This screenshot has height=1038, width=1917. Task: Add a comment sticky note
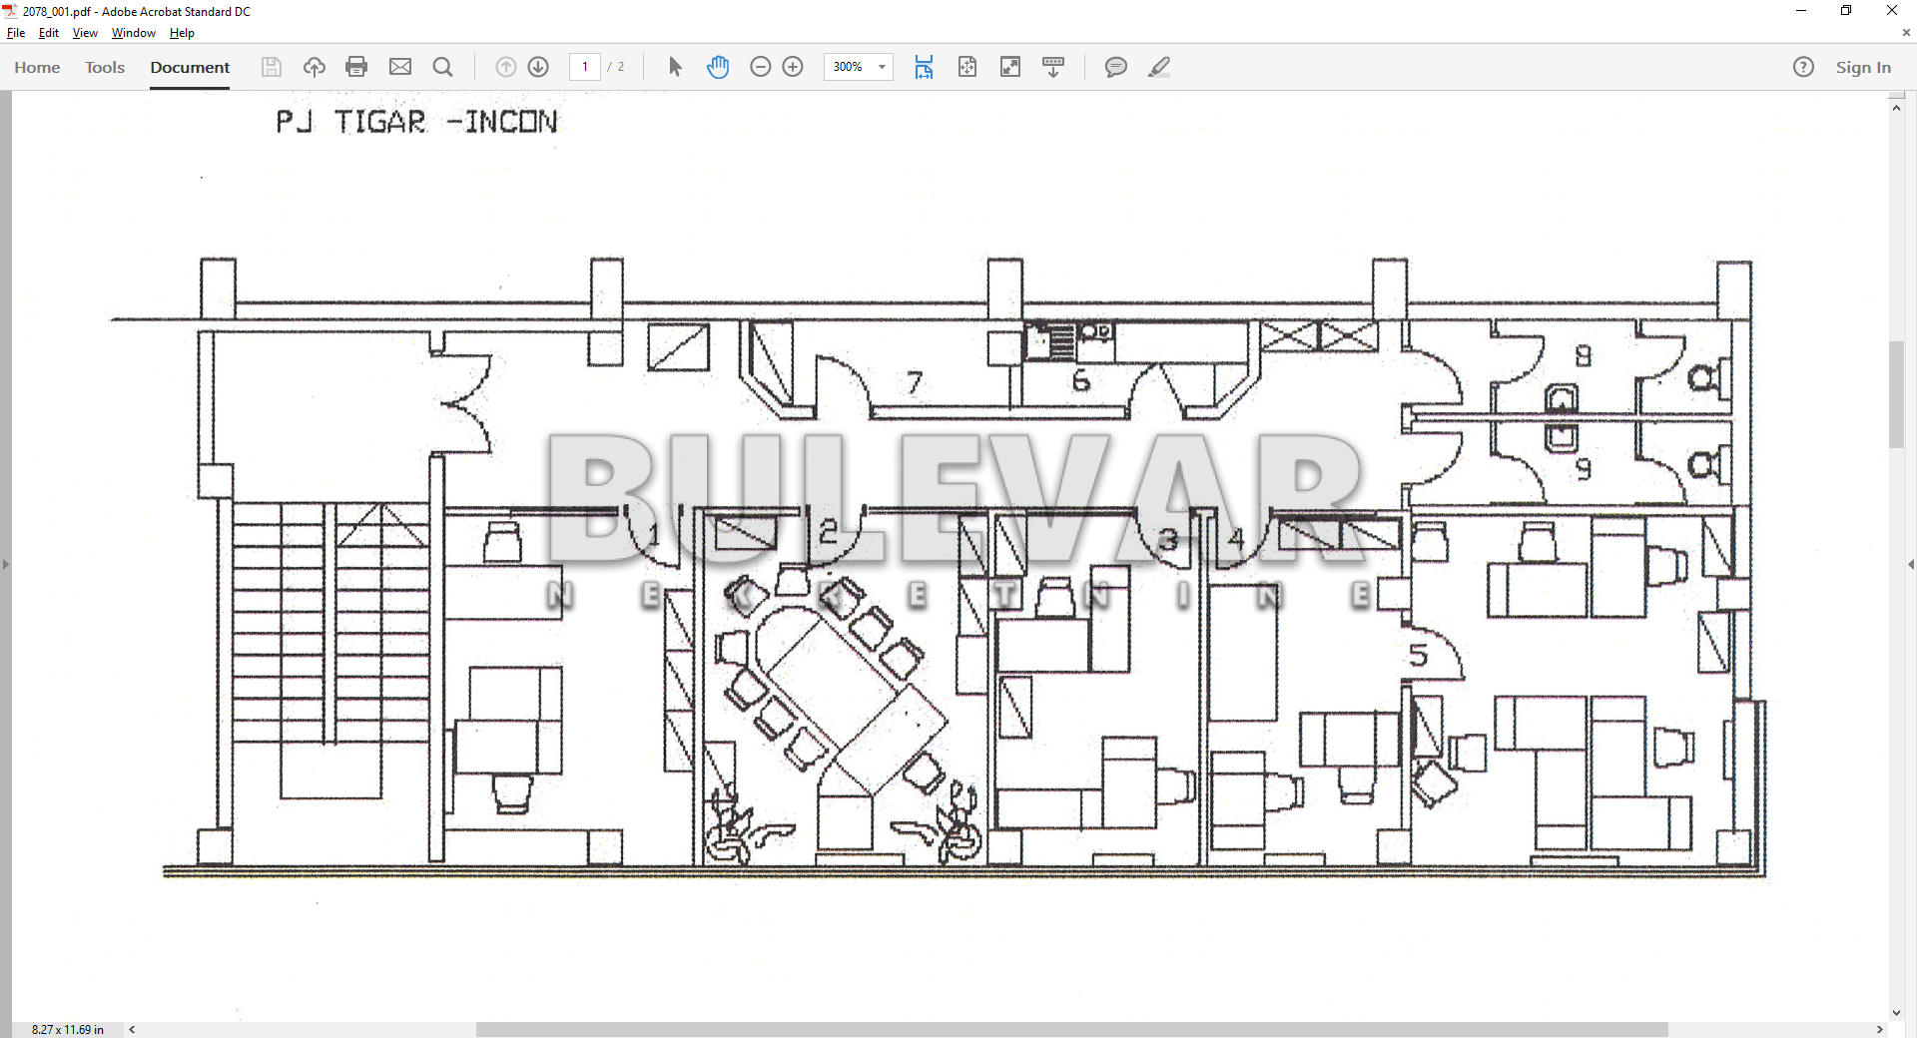point(1115,67)
